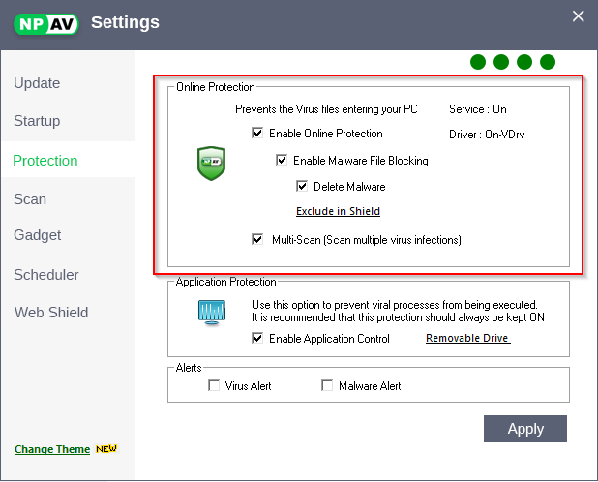Click the NEW badge beside Change Theme
The image size is (598, 482).
click(105, 449)
